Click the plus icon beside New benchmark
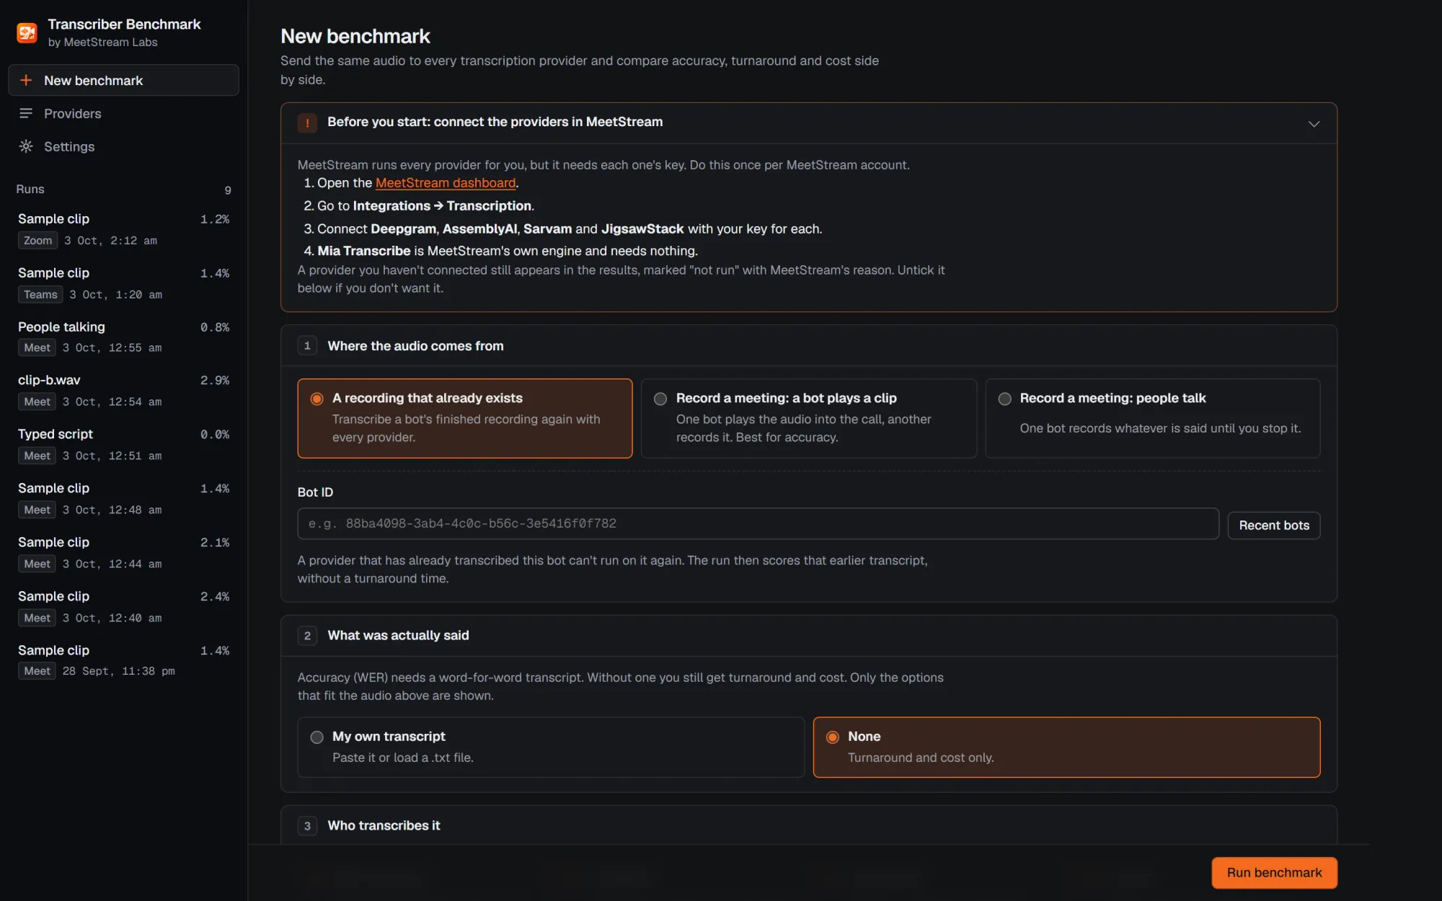The height and width of the screenshot is (901, 1442). tap(26, 80)
